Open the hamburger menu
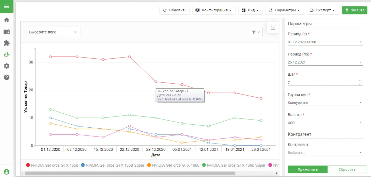The height and width of the screenshot is (177, 371). (7, 6)
